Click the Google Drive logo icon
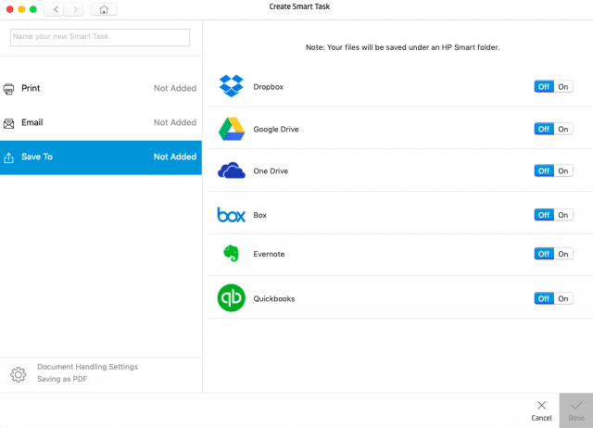 231,129
